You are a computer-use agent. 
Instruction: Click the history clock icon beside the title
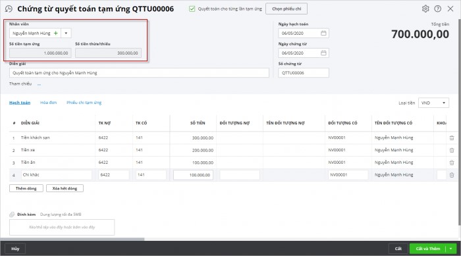[x=9, y=9]
